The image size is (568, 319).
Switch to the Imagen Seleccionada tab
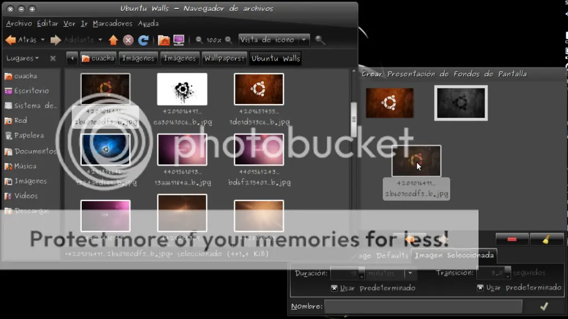(x=454, y=255)
